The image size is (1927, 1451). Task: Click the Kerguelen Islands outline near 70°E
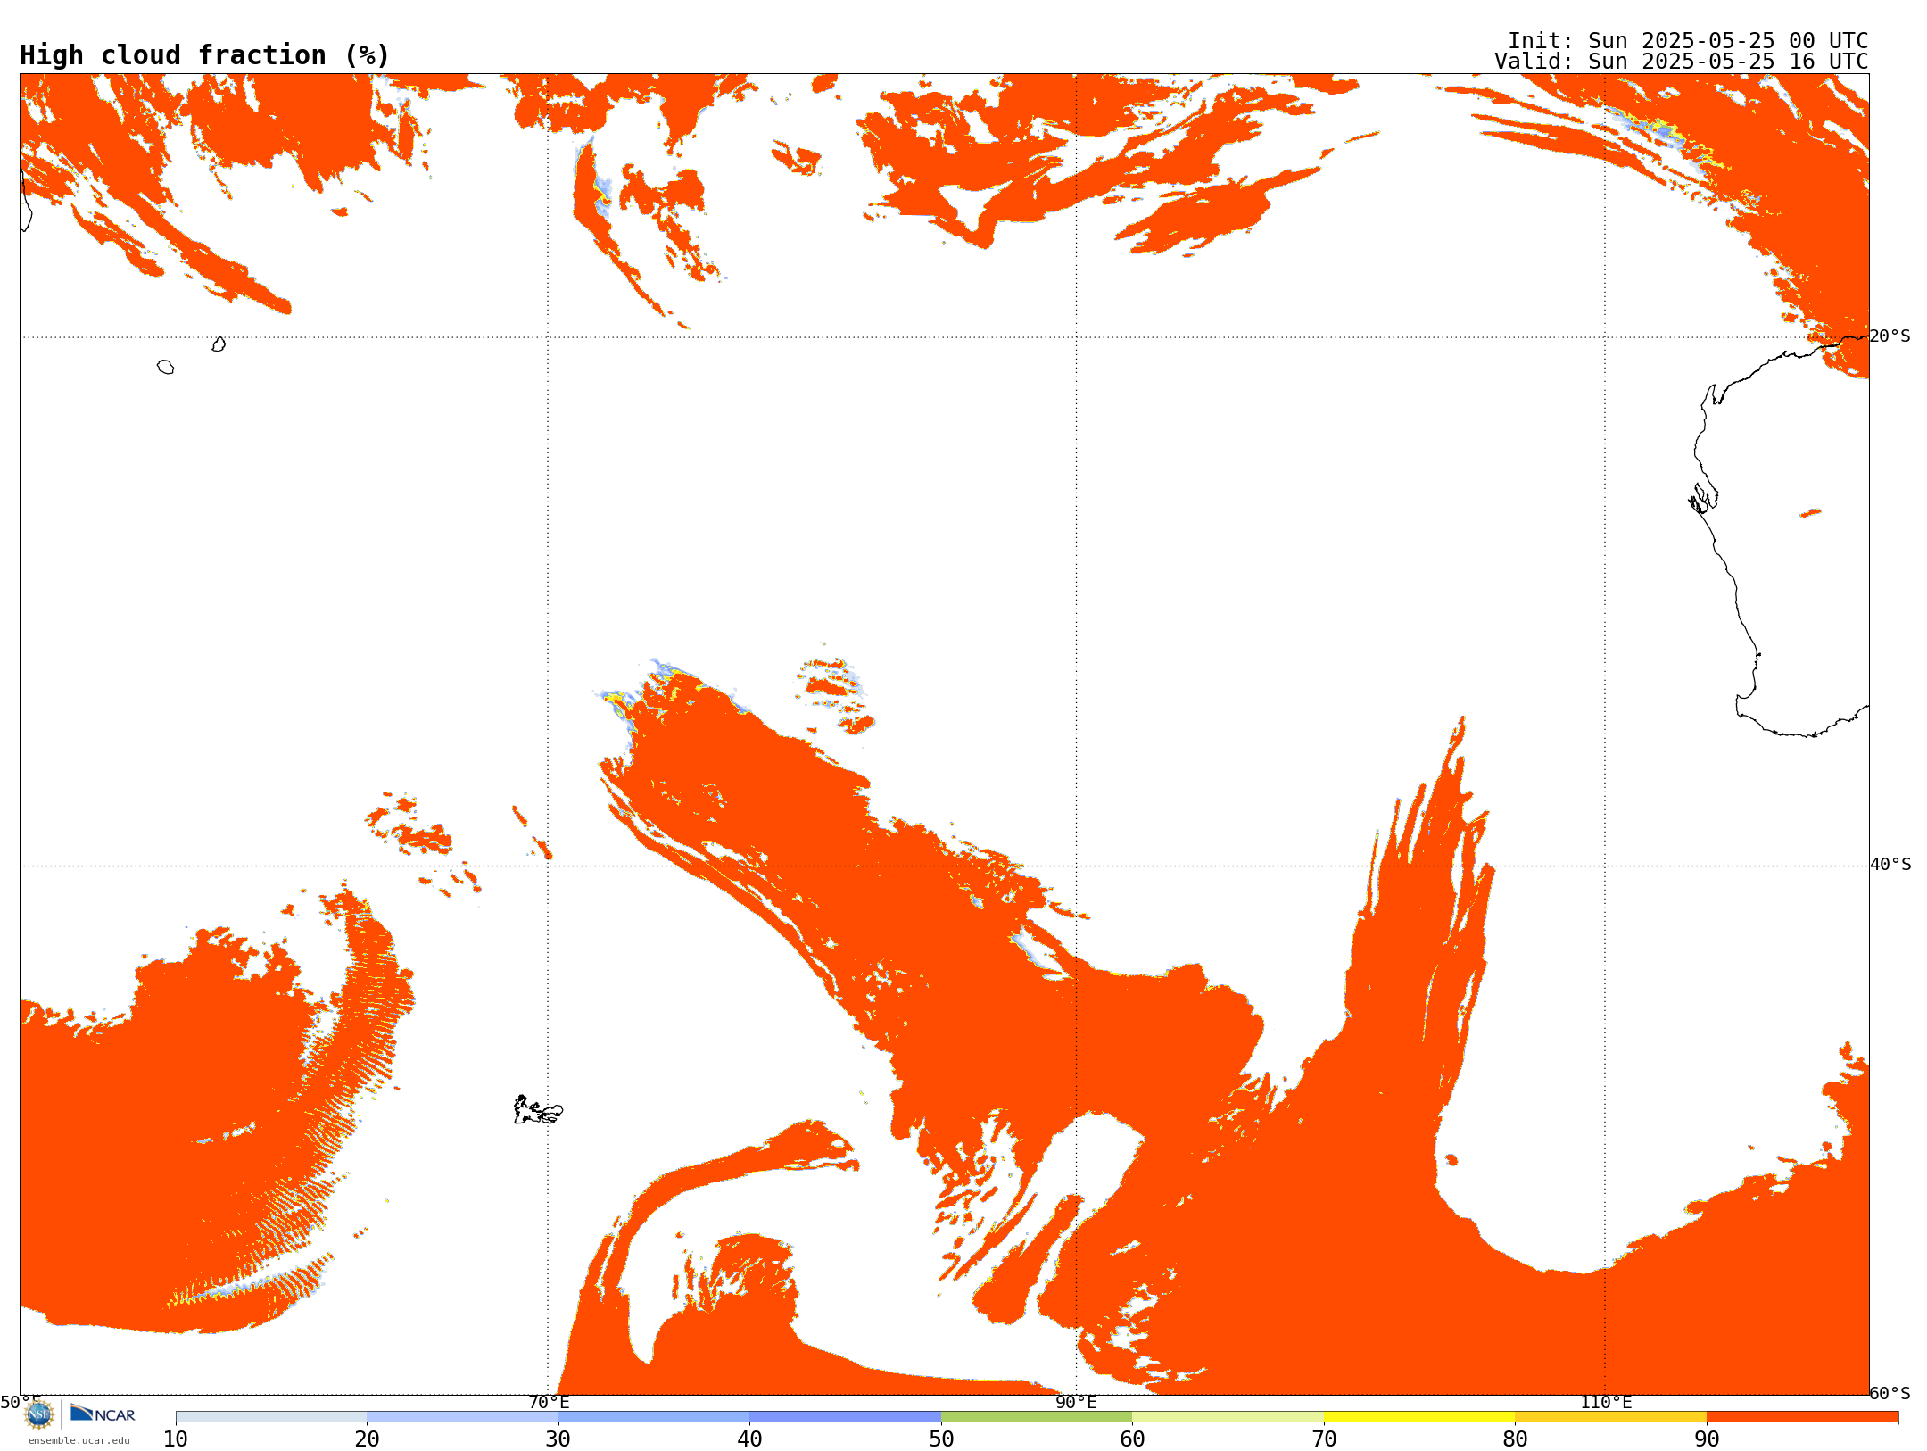538,1110
